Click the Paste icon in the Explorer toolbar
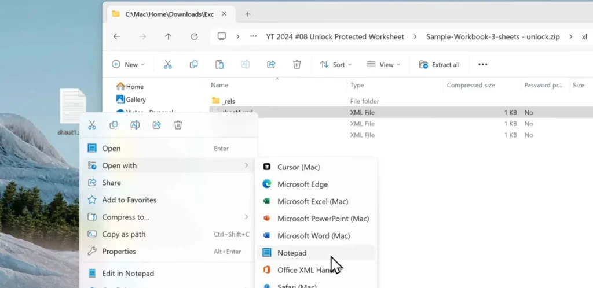The width and height of the screenshot is (593, 288). pyautogui.click(x=219, y=65)
